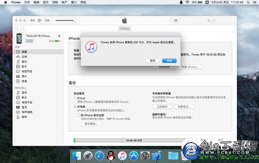Click the 恢复 iPhone button
The width and height of the screenshot is (259, 163).
(x=190, y=67)
